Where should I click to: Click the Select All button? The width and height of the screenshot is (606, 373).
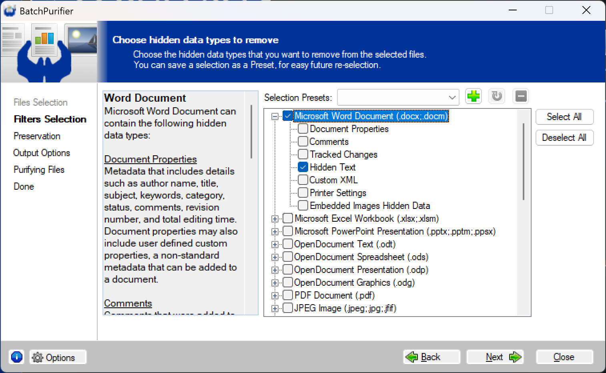click(x=564, y=117)
